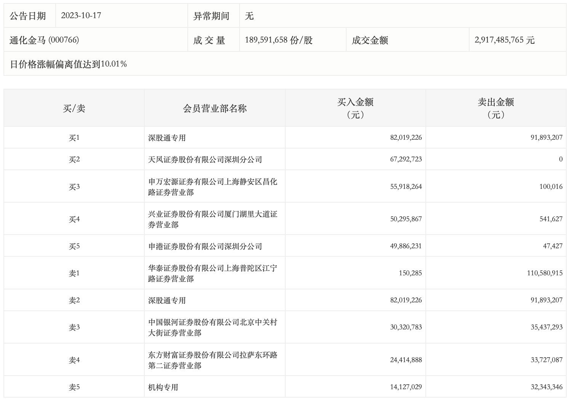569x406 pixels.
Task: Click the 卖出金额 column header
Action: click(495, 108)
